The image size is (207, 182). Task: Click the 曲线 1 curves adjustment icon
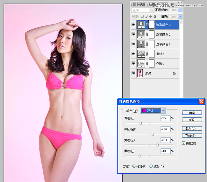(x=141, y=54)
